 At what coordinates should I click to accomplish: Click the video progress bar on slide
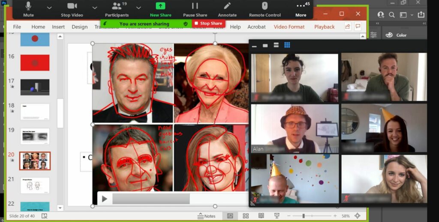point(180,199)
